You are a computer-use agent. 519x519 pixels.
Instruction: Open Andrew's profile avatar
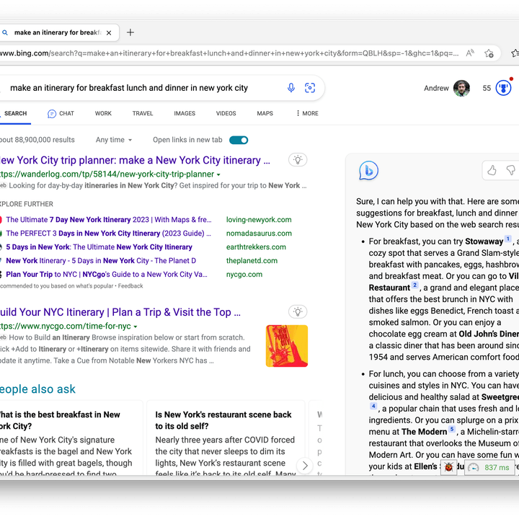(x=461, y=88)
